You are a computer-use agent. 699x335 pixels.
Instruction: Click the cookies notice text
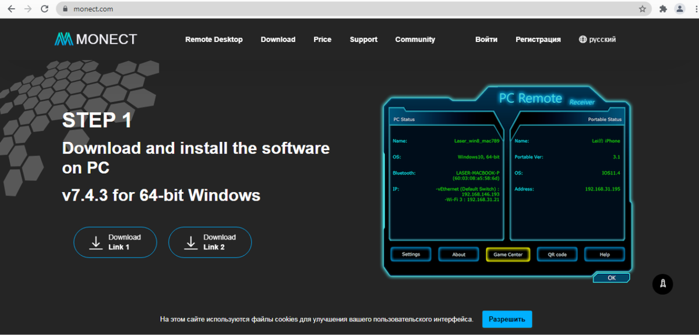pyautogui.click(x=317, y=319)
